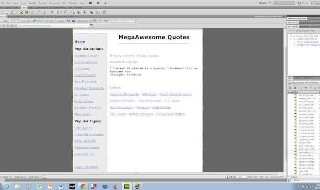
Task: Click the Abraham Lincoln sidebar link
Action: (x=86, y=56)
